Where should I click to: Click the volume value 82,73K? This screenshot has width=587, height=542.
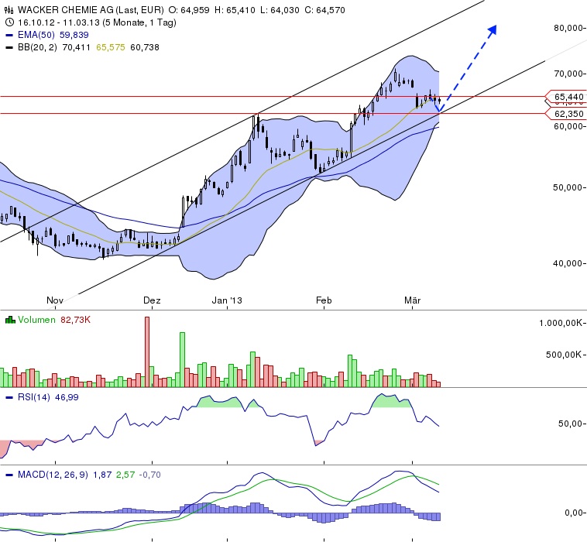click(x=75, y=320)
